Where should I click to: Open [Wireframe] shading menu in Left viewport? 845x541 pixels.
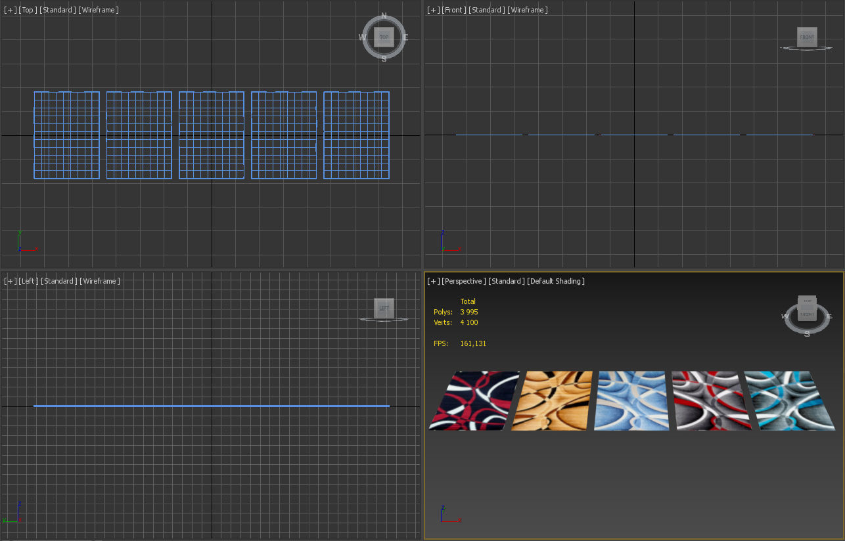point(100,281)
